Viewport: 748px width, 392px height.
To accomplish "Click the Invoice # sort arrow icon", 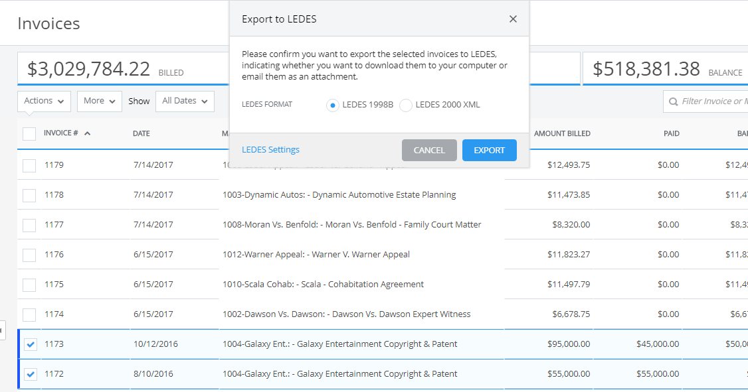I will tap(87, 133).
